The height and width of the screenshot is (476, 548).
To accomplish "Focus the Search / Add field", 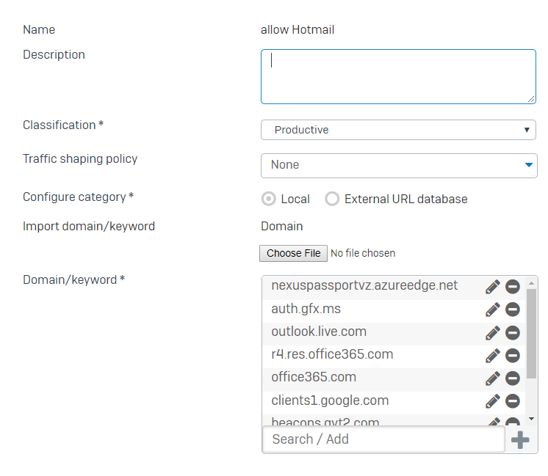I will tap(383, 439).
